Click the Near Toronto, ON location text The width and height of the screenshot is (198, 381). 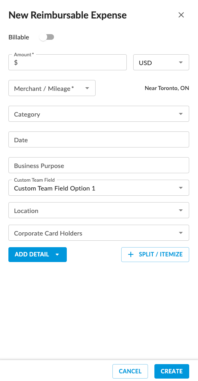click(x=167, y=88)
